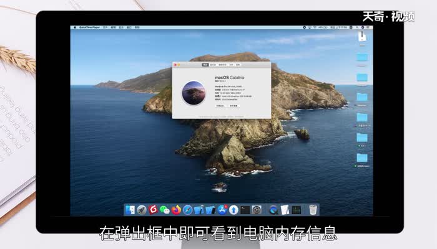Click the macOS Catalina circular image
Screen dimensions: 437x249
(193, 92)
